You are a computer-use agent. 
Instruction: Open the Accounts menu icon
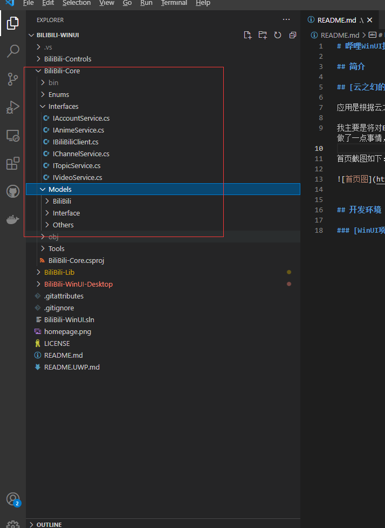coord(13,499)
